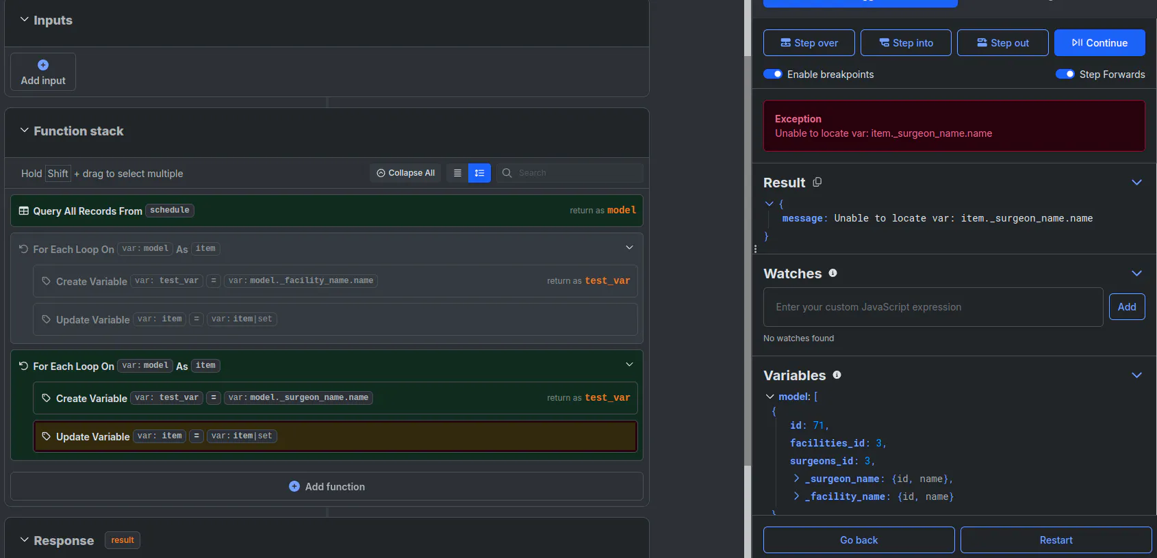Image resolution: width=1157 pixels, height=558 pixels.
Task: Click the schedule table tag
Action: [x=170, y=211]
